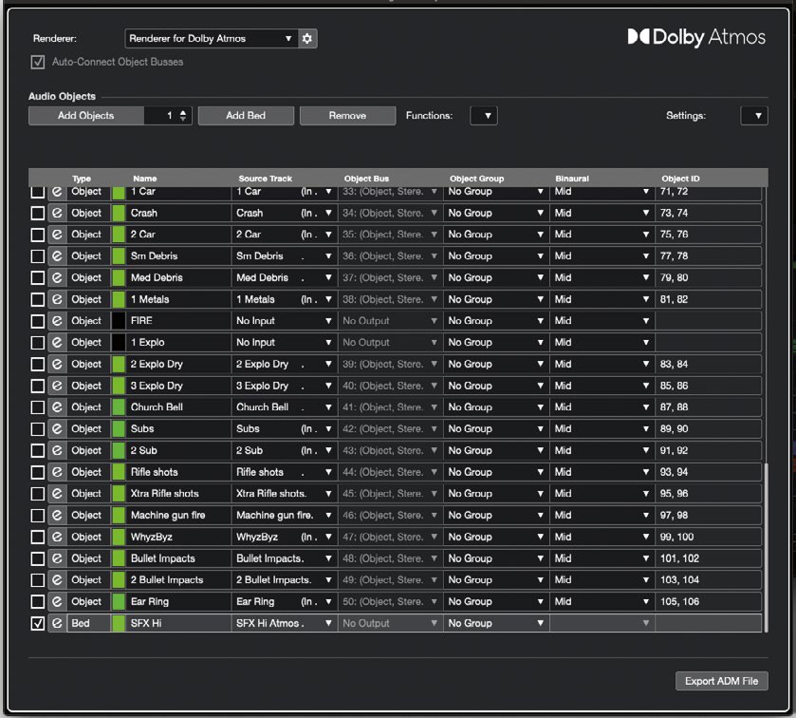Click the name field Machine gun fire

(178, 516)
